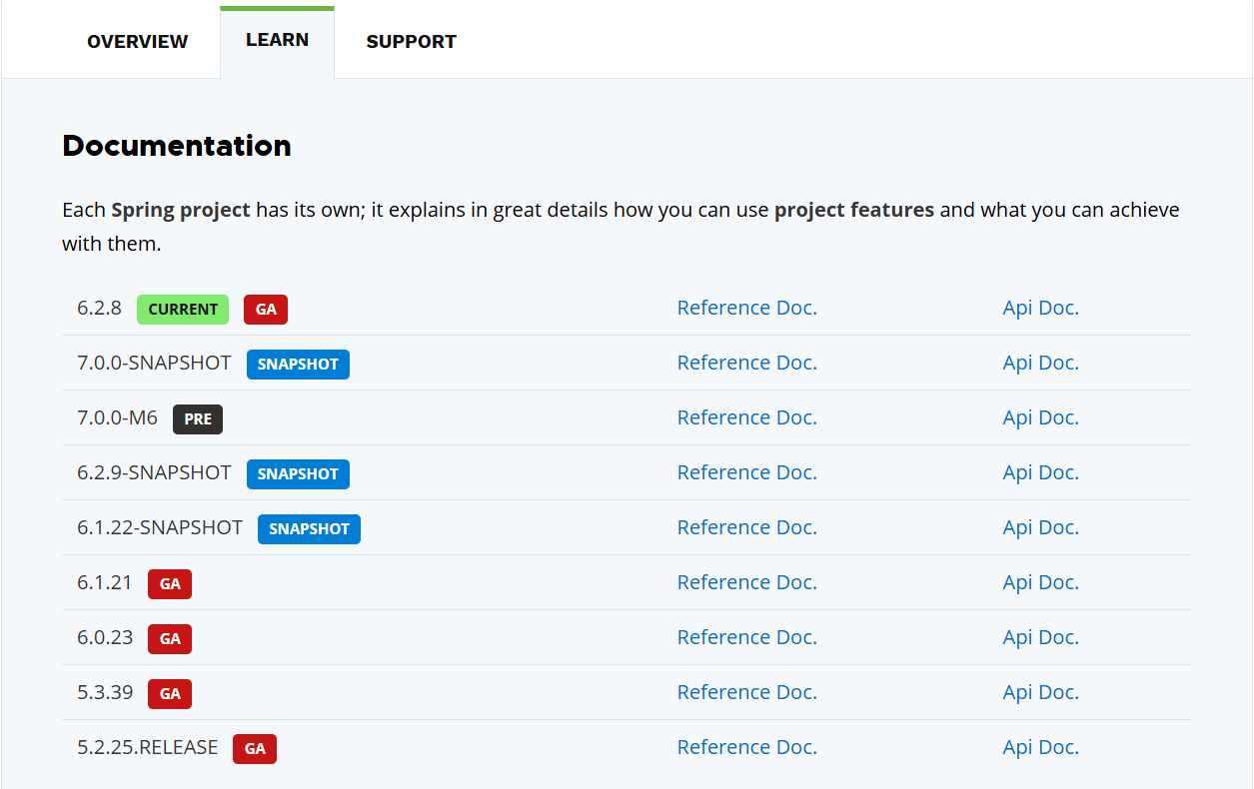The height and width of the screenshot is (789, 1254).
Task: Open Reference Doc. for 6.2.9-SNAPSHOT
Action: click(x=746, y=472)
